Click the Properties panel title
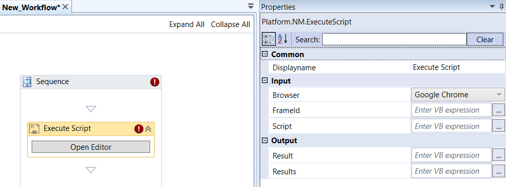The width and height of the screenshot is (506, 187). 278,7
